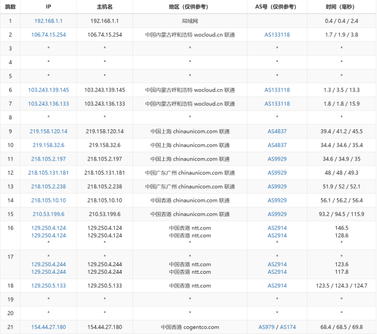Open IP link 106.74.15.254
This screenshot has width=377, height=334.
coord(48,35)
